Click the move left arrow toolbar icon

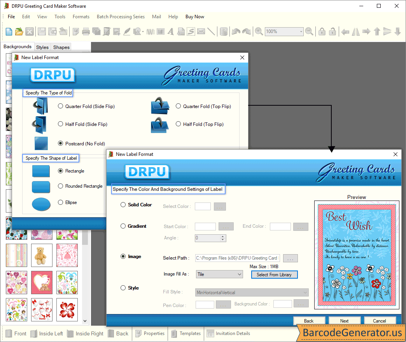point(345,32)
